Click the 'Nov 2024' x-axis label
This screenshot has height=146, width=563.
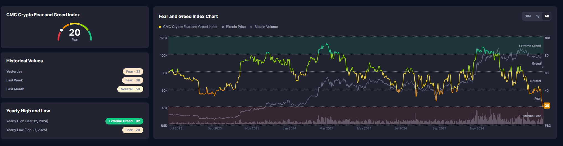click(x=477, y=128)
